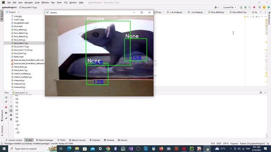Click the rerun icon in Run panel

tap(6, 98)
